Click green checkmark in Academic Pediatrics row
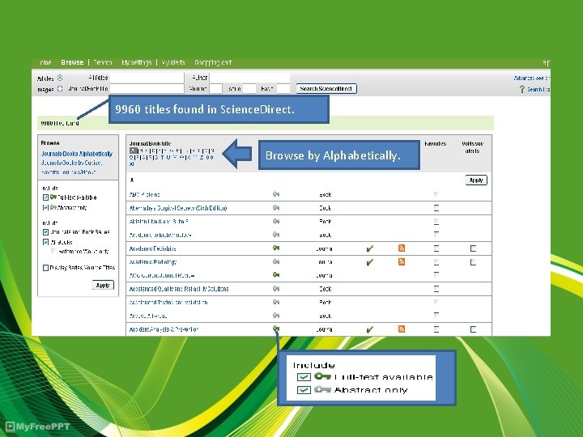The image size is (583, 437). pyautogui.click(x=369, y=248)
